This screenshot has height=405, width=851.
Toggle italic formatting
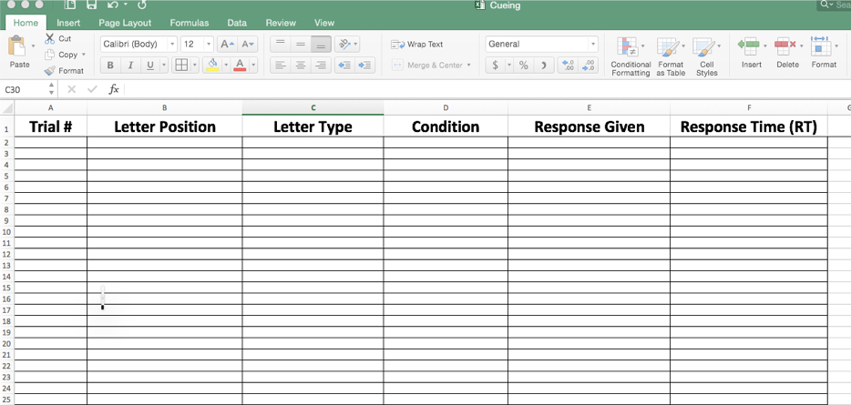(x=130, y=65)
